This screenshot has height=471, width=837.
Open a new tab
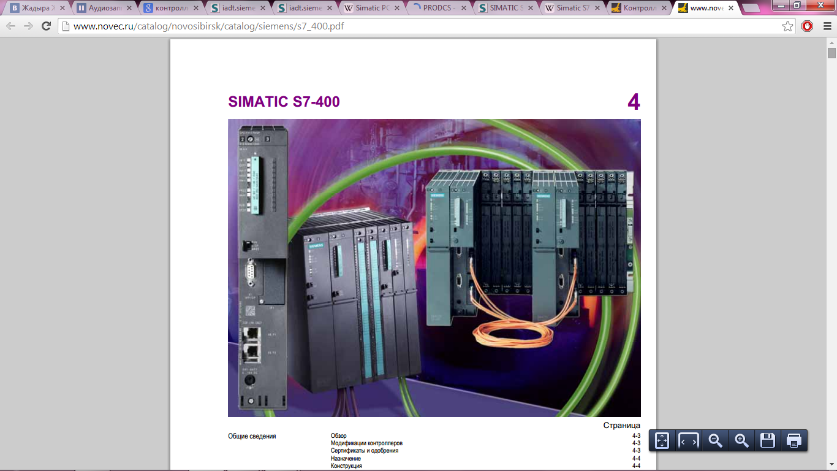751,9
